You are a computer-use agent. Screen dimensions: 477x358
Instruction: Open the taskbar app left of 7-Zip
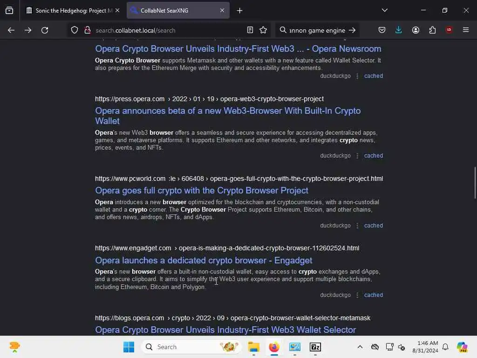[x=295, y=347]
